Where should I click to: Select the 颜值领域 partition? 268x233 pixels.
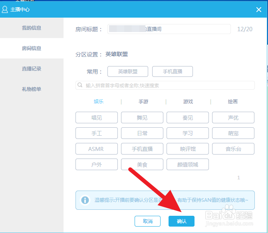click(x=188, y=164)
